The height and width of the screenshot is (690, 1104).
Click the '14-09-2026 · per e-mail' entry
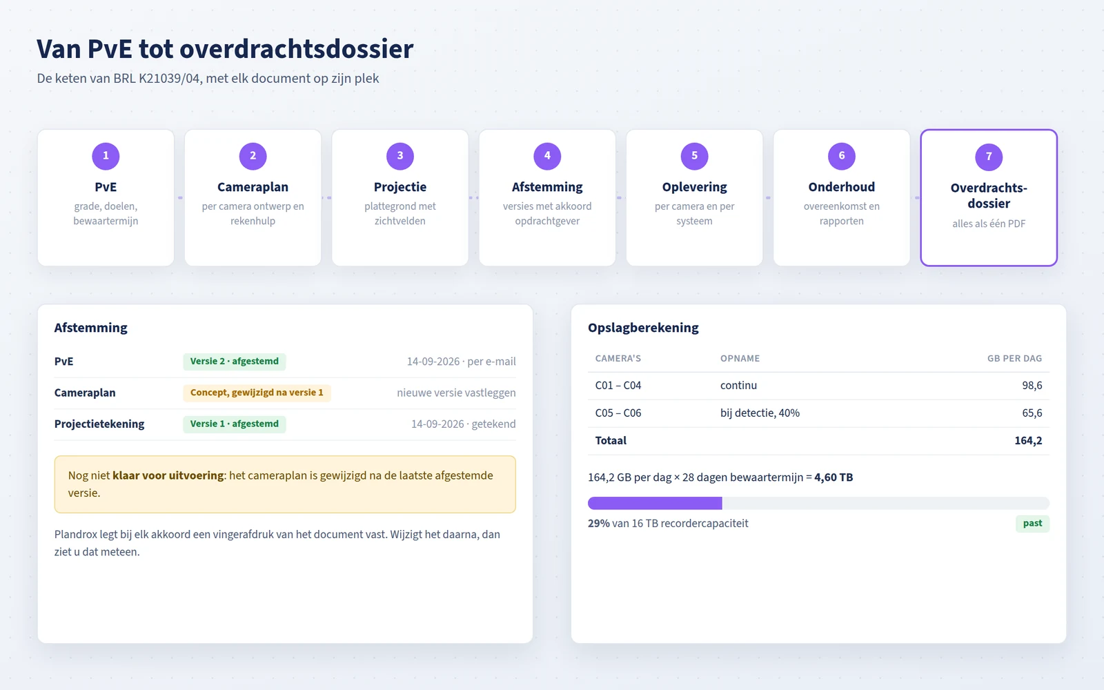(x=461, y=362)
